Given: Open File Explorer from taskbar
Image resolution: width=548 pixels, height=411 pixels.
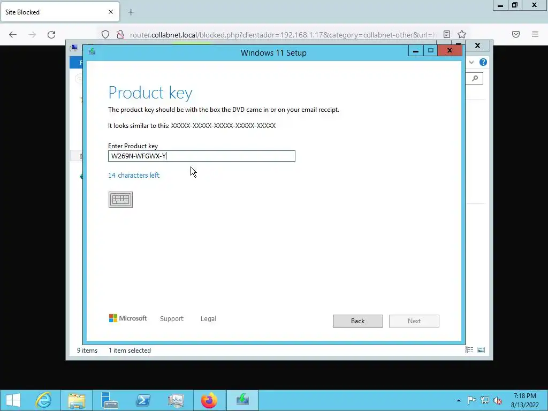Looking at the screenshot, I should (77, 400).
